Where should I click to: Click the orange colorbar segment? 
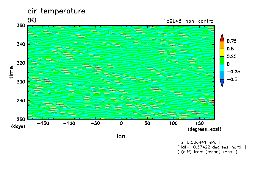click(x=222, y=45)
